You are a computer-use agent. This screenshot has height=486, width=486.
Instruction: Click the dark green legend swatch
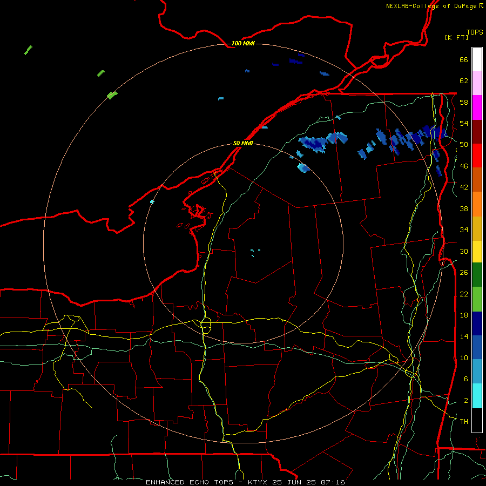(477, 275)
